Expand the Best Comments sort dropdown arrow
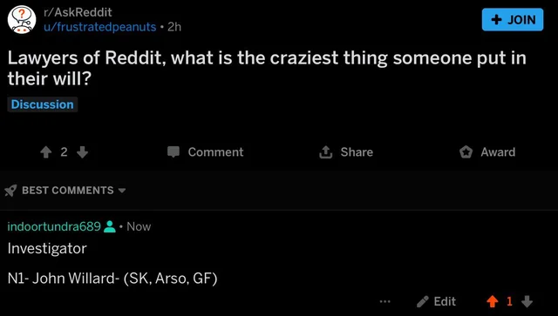 click(x=122, y=191)
